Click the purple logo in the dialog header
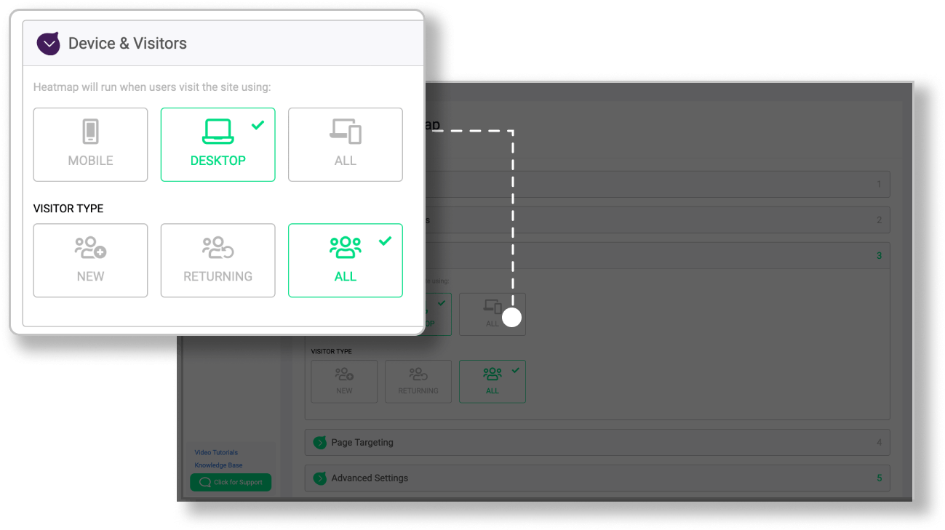Image resolution: width=945 pixels, height=530 pixels. click(x=48, y=43)
